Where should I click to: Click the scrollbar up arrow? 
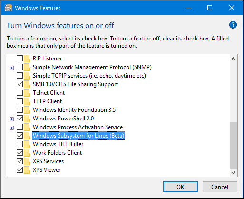pos(233,59)
